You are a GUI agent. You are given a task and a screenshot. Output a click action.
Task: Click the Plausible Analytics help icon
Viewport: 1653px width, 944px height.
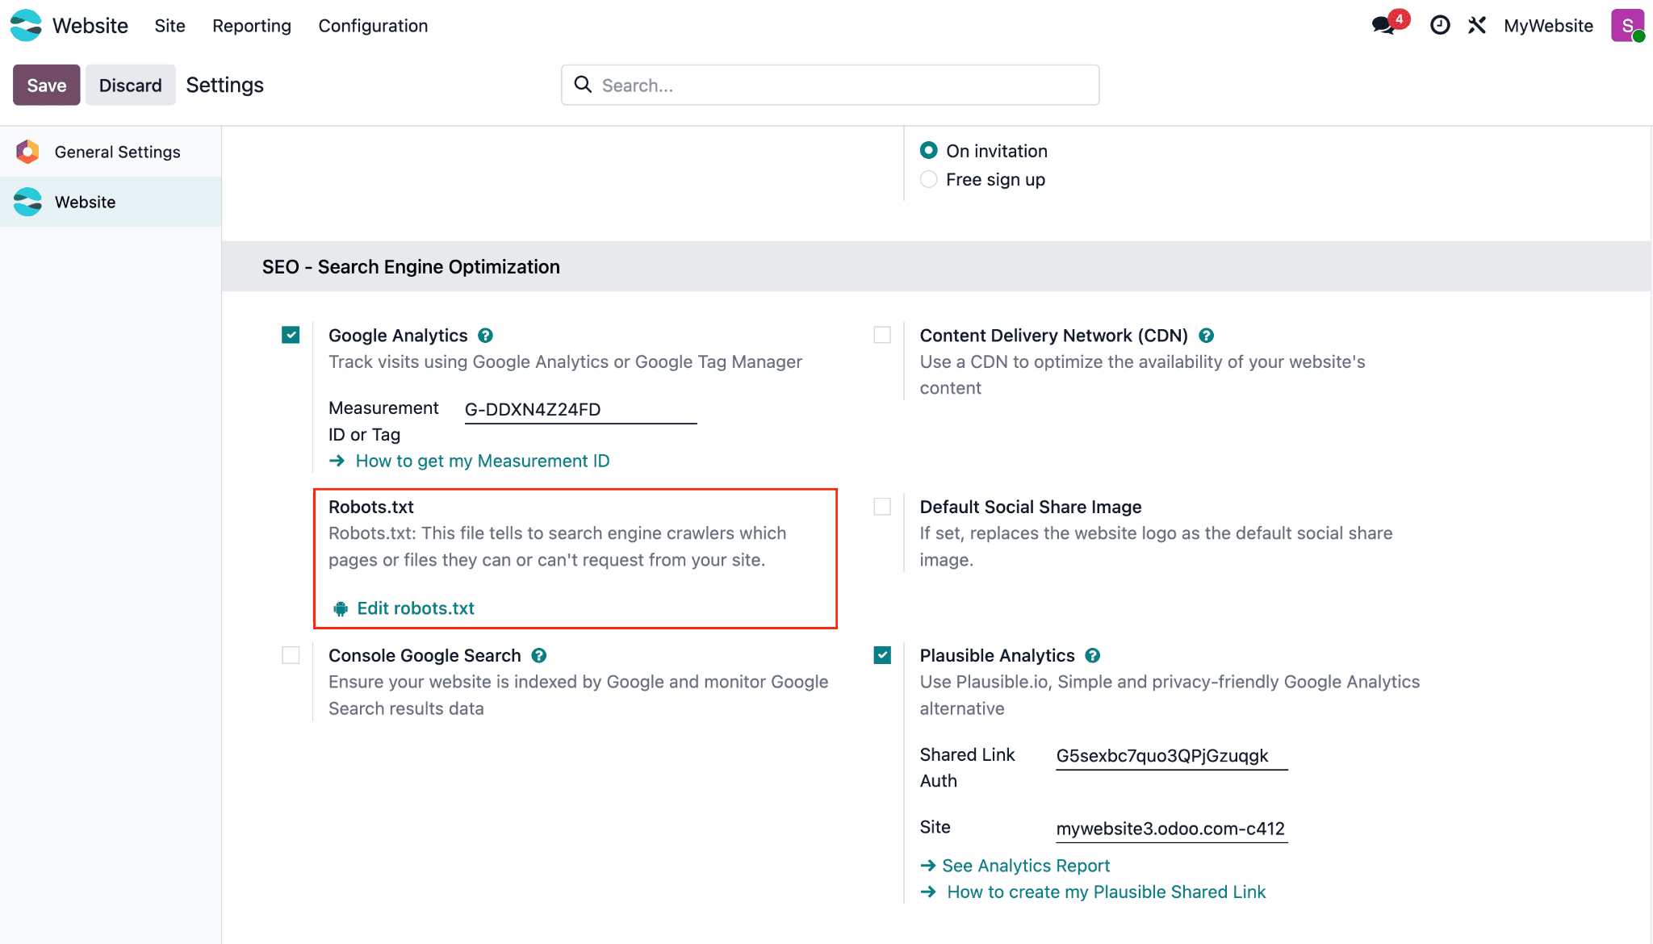[x=1093, y=656]
